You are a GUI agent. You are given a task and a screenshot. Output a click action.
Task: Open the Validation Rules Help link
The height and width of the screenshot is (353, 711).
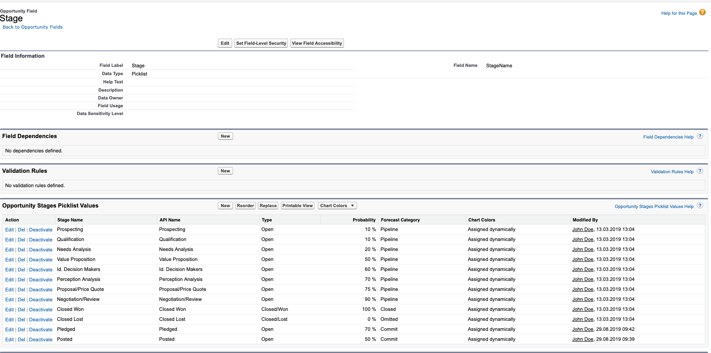672,172
